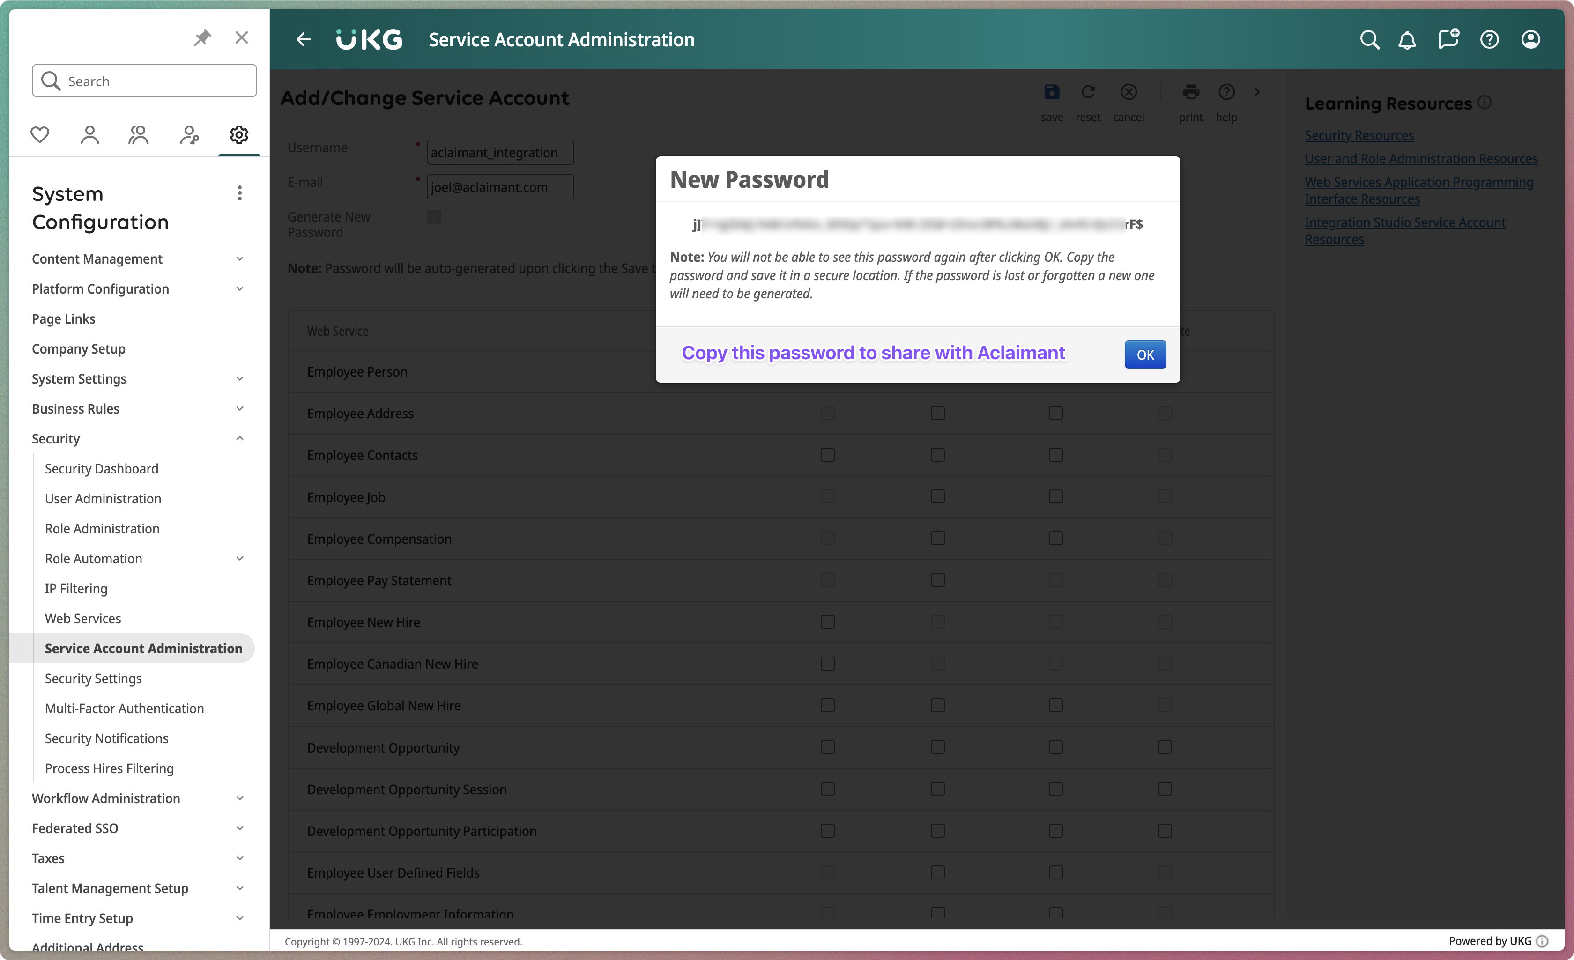Select the System Configuration gear tab
The width and height of the screenshot is (1574, 960).
coord(239,135)
